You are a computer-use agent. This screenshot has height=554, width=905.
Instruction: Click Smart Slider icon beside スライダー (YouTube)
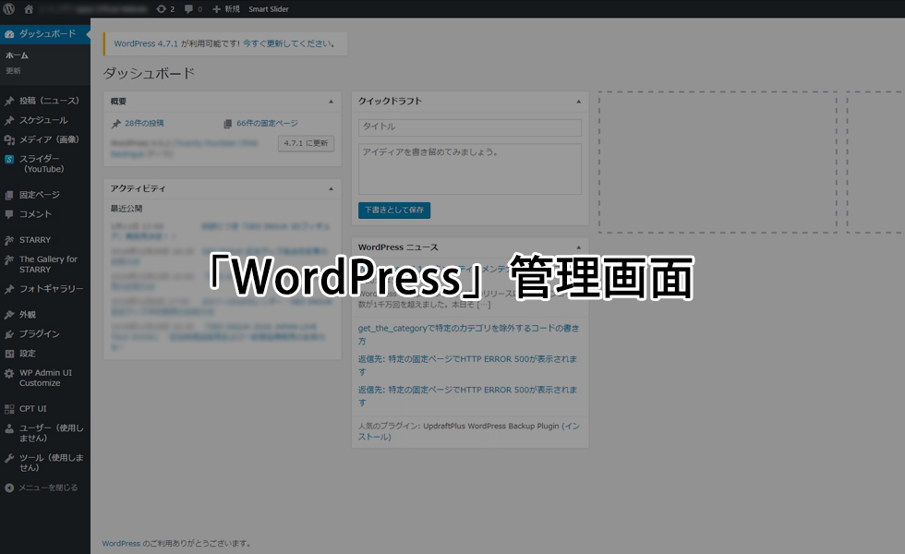tap(9, 159)
